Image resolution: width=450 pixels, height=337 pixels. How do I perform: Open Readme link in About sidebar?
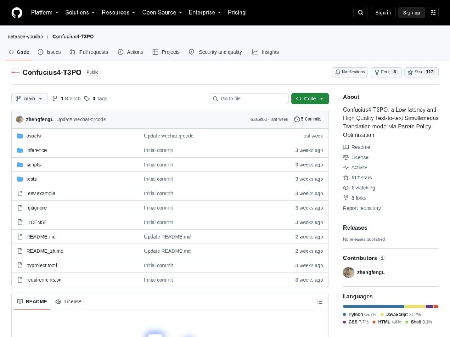point(357,147)
